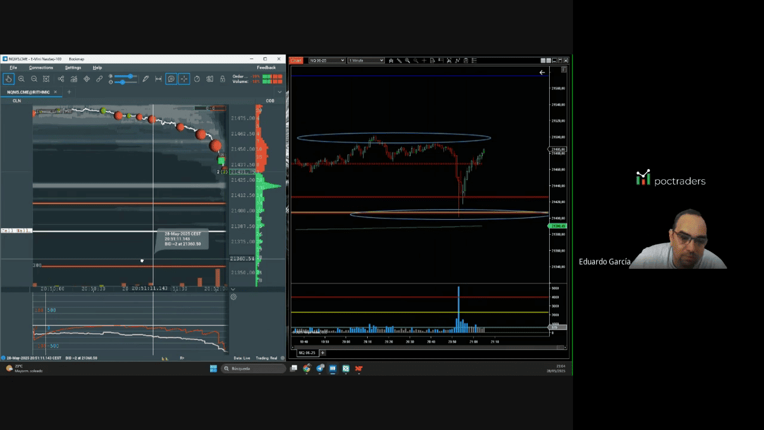Open Google Chrome from the taskbar
764x430 pixels.
307,368
